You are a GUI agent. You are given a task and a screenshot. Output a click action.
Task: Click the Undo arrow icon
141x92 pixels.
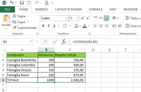[x=12, y=3]
